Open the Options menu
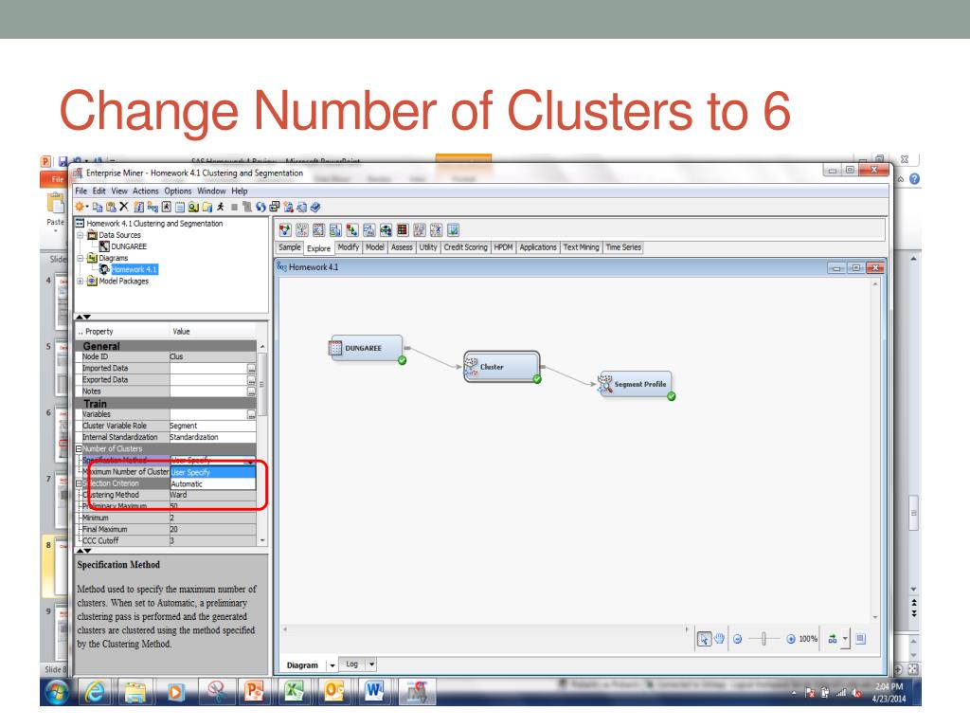This screenshot has width=970, height=728. [x=178, y=191]
